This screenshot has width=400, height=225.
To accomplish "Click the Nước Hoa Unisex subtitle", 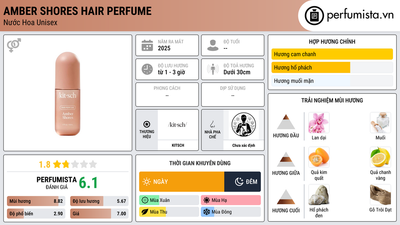I will [30, 22].
